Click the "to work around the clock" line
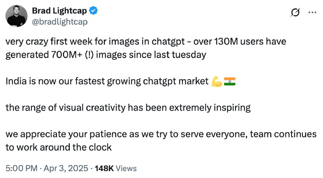Screen dimensions: 323x178 point(58,147)
